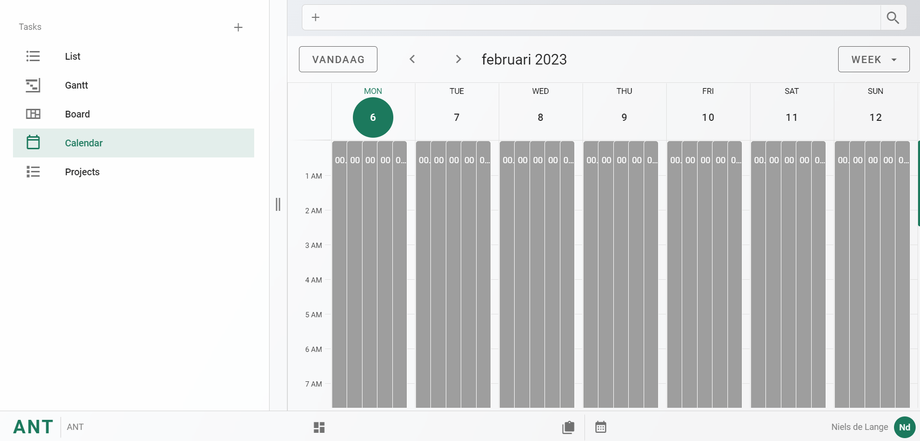
Task: Select Monday 6 date circle
Action: pos(373,117)
